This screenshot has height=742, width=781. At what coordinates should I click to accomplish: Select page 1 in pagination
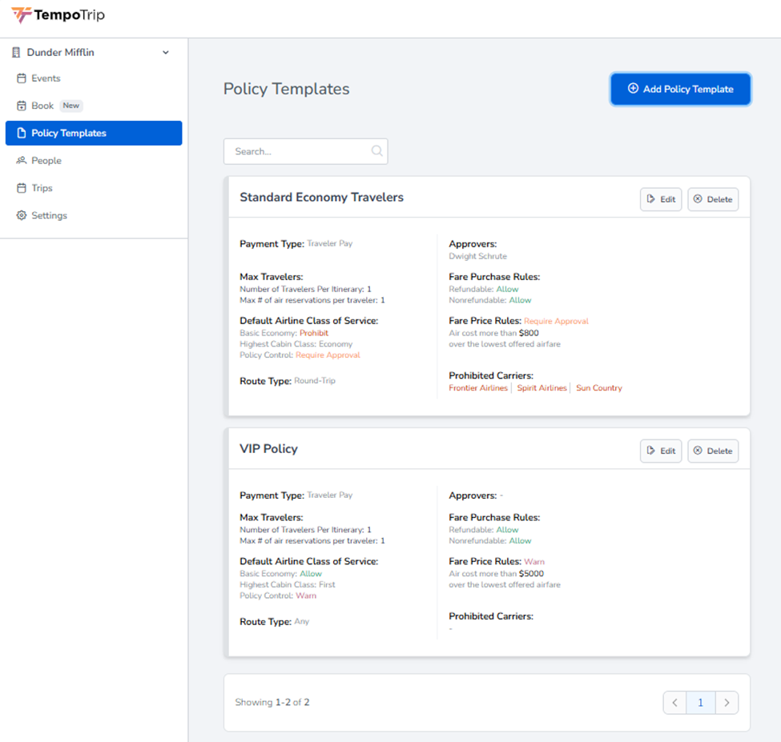pos(701,703)
